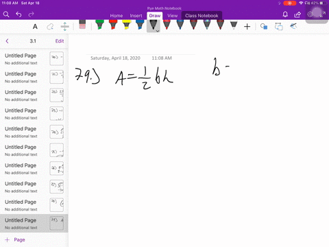
Task: Add a new pen with the plus icon
Action: [247, 27]
